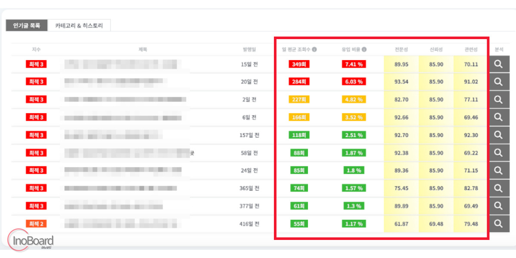Open analysis search icon for 227회 row
516x258 pixels.
click(x=498, y=99)
